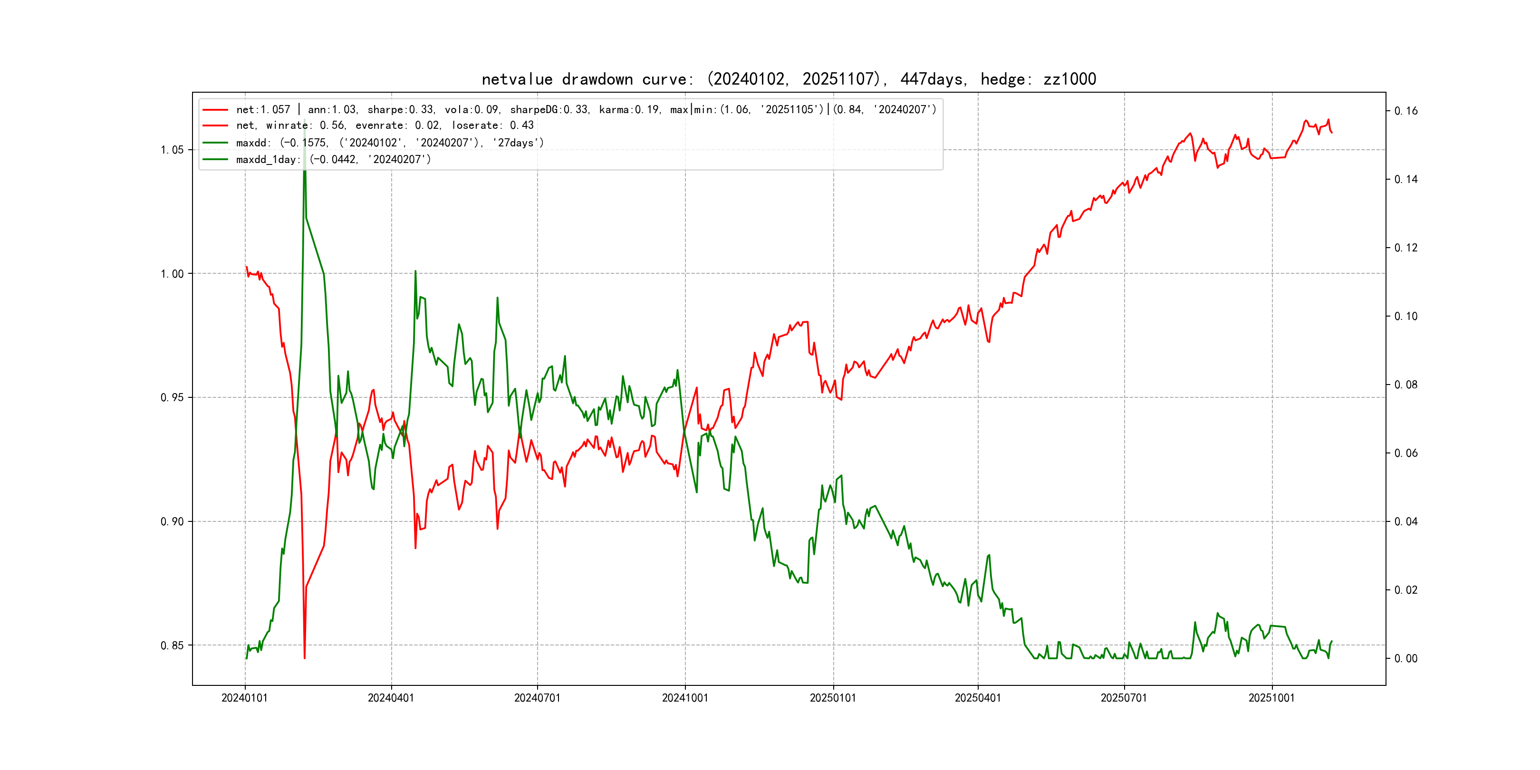Click the green swatch beside maxdd_1day legend entry

215,160
